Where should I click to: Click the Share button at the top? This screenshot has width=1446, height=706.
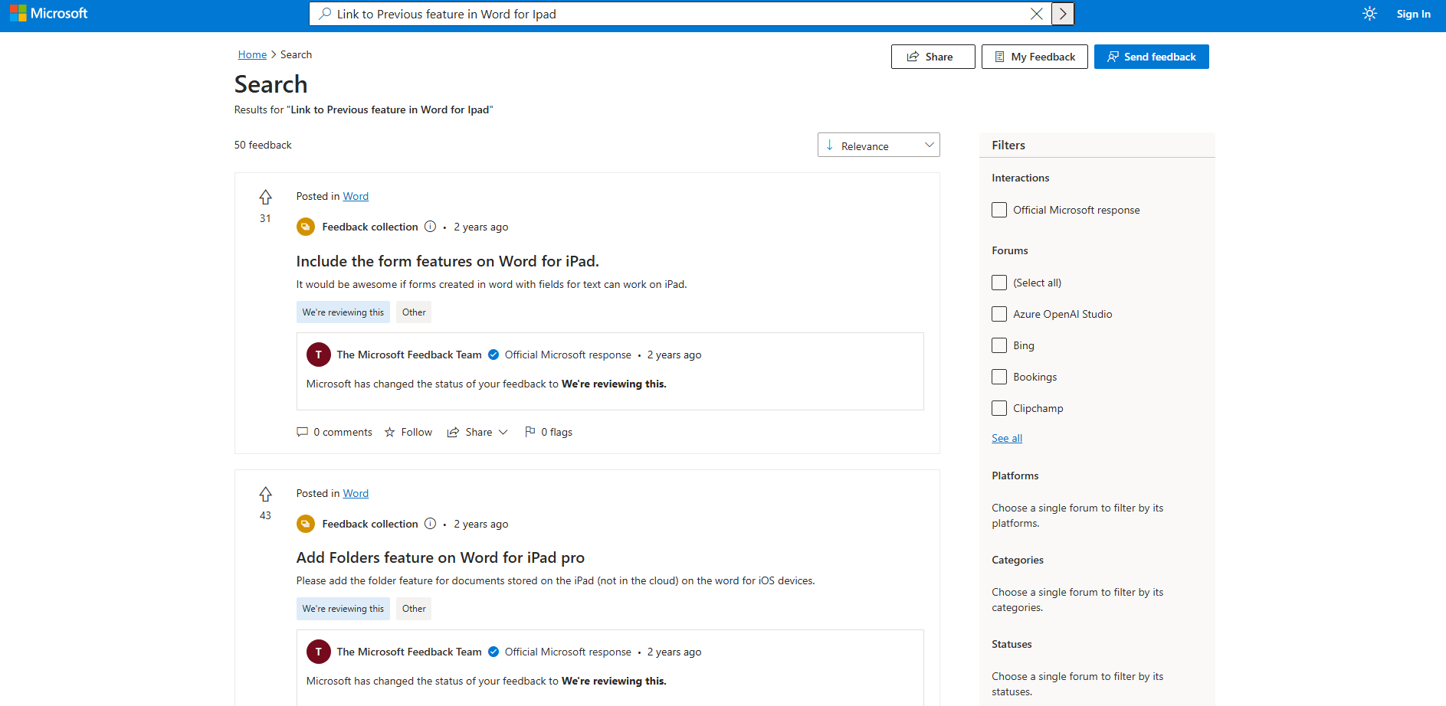click(x=933, y=57)
